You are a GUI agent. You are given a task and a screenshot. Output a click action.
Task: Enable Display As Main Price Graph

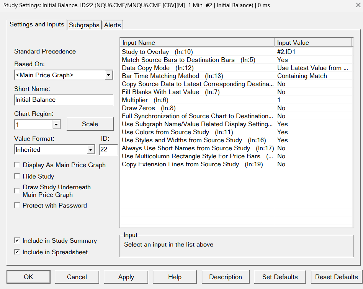coord(17,165)
